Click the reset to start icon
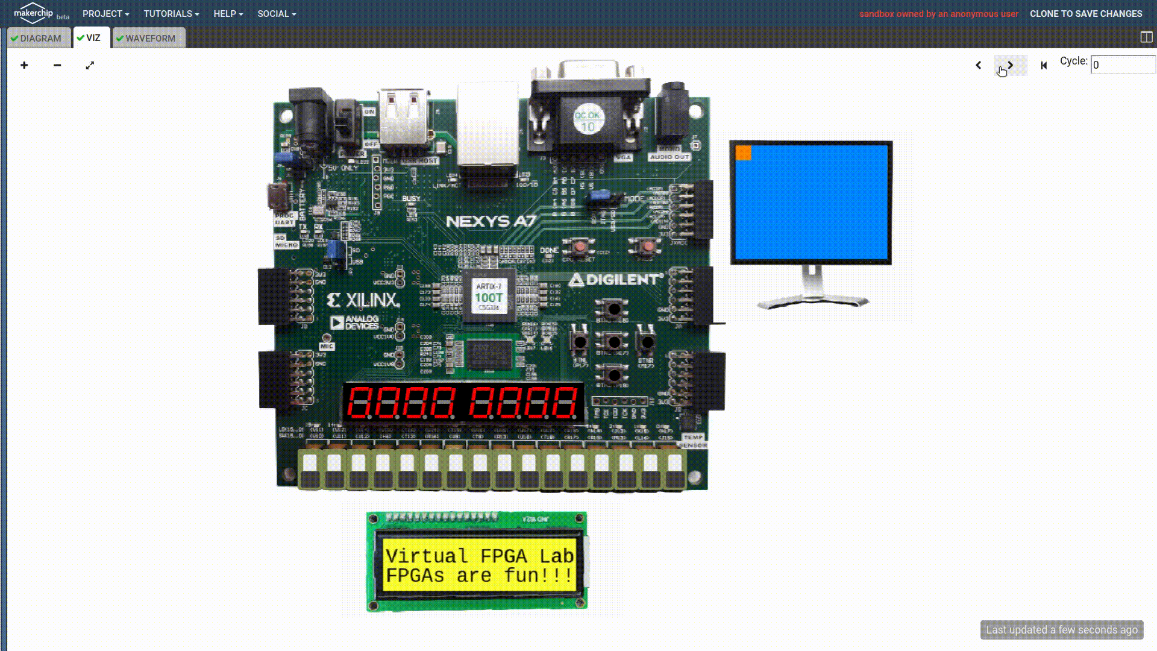This screenshot has height=651, width=1157. [x=1043, y=65]
